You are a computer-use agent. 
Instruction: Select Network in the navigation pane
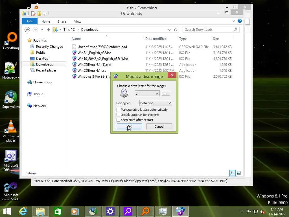click(40, 106)
